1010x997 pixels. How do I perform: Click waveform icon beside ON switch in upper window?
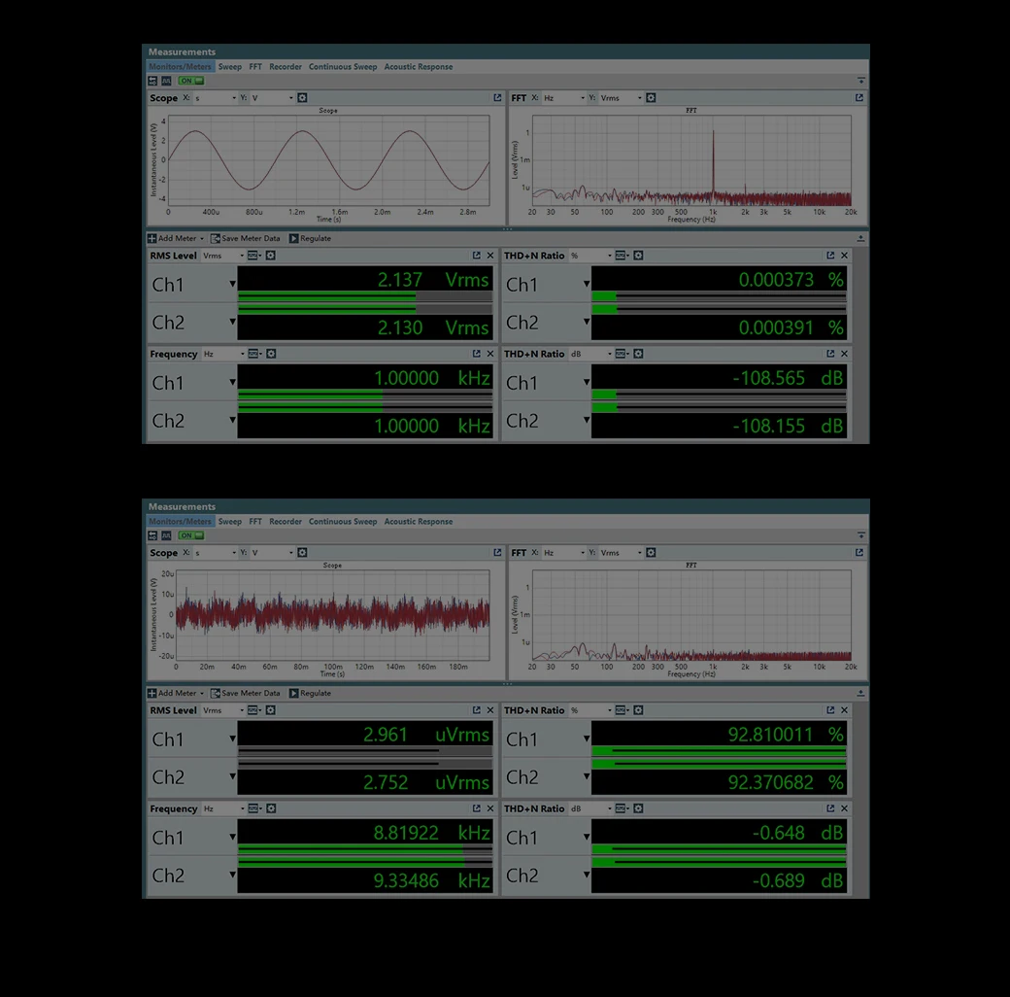tap(166, 82)
